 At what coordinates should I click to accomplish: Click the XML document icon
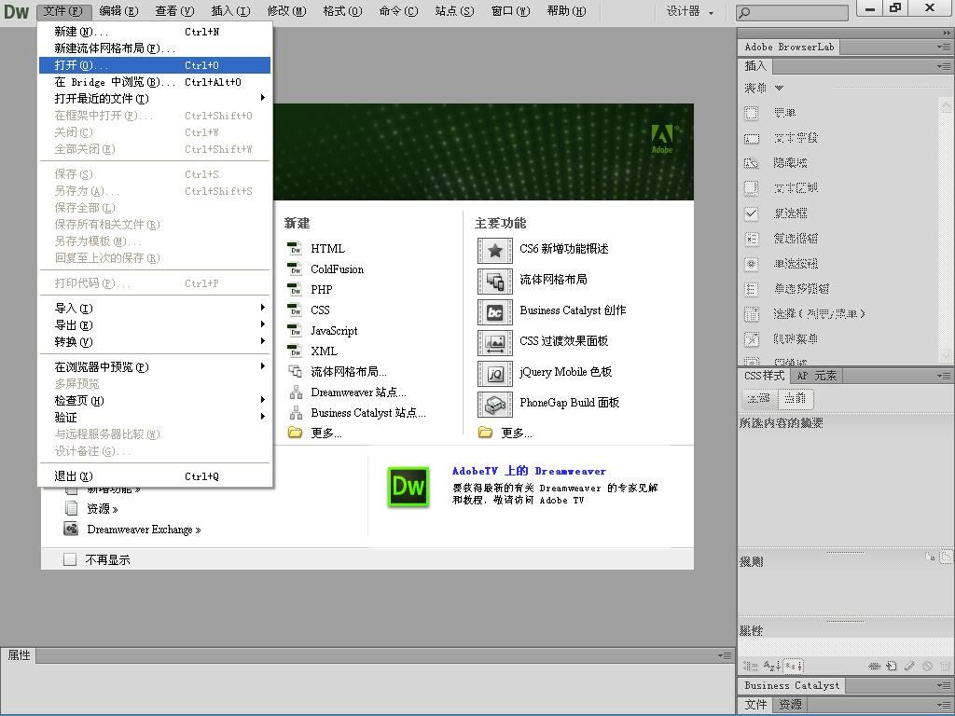tap(296, 351)
